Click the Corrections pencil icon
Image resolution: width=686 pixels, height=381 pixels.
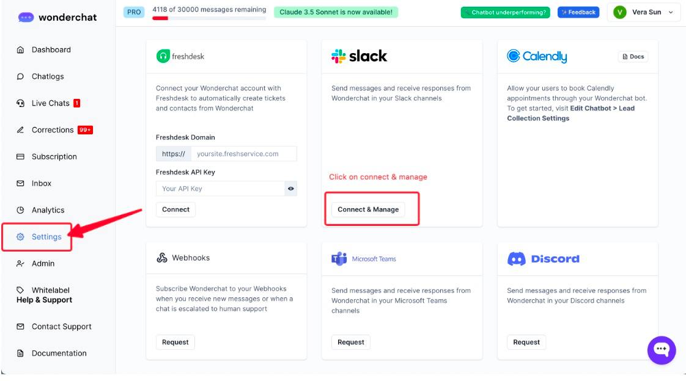click(20, 130)
